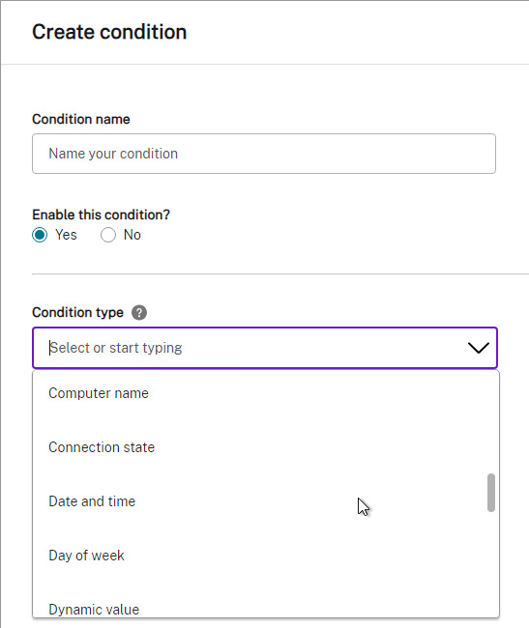Click the Yes label text

click(x=66, y=235)
